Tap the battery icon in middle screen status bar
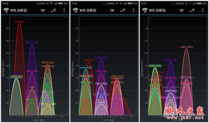The height and width of the screenshot is (123, 209). [130, 4]
